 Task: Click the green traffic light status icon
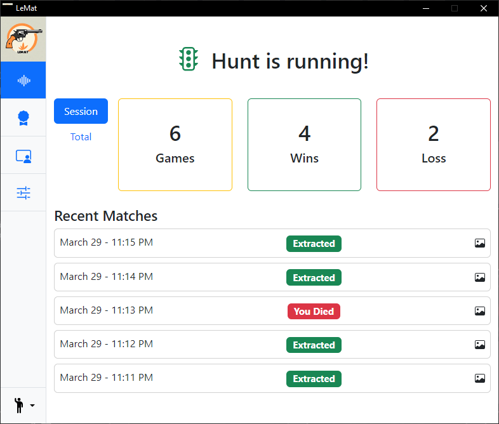click(x=189, y=59)
